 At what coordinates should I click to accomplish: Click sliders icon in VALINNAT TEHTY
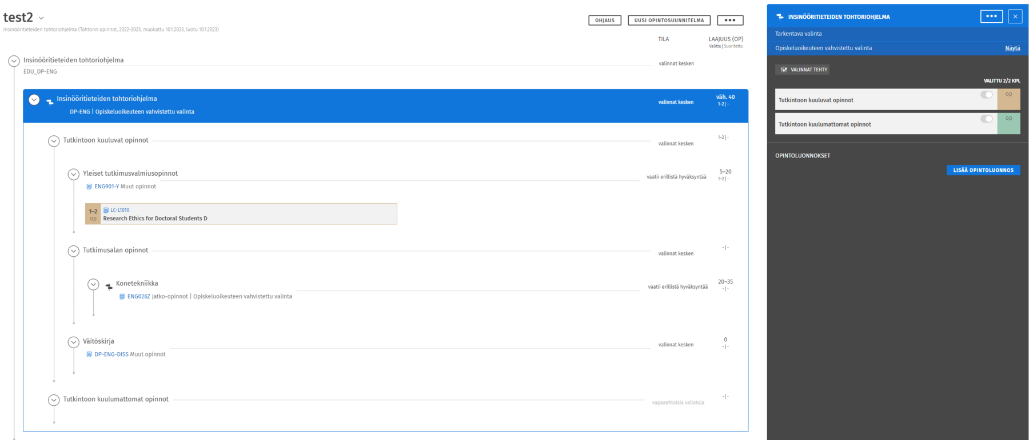tap(784, 70)
